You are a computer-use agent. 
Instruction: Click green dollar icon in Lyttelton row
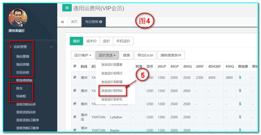240,117
